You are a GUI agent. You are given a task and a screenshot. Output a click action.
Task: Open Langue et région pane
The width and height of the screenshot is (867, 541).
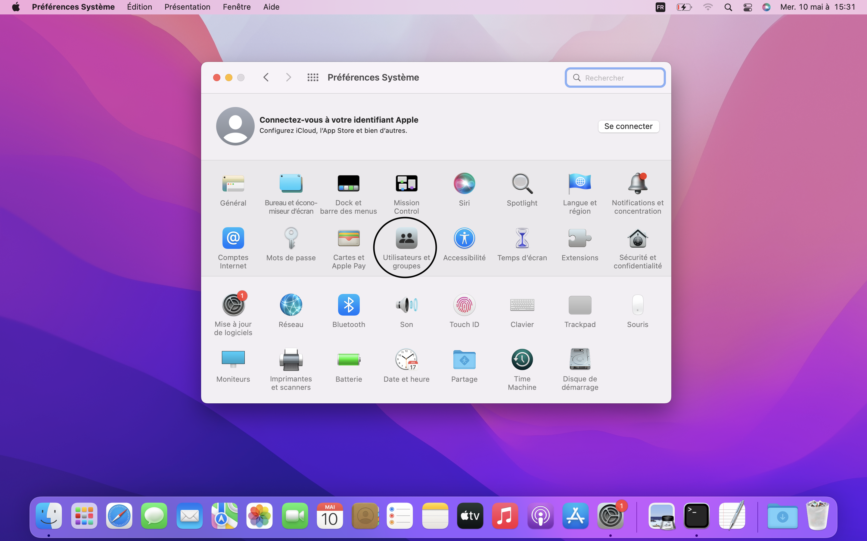coord(580,194)
